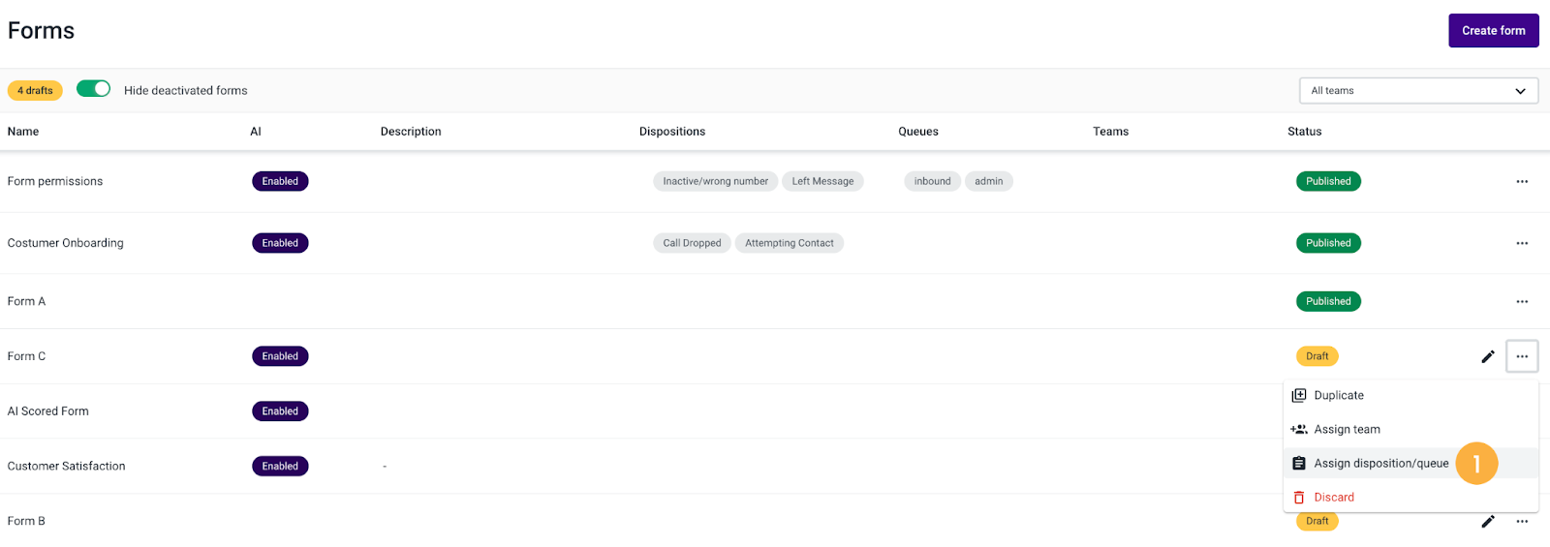Open the Form permissions form

click(x=55, y=181)
